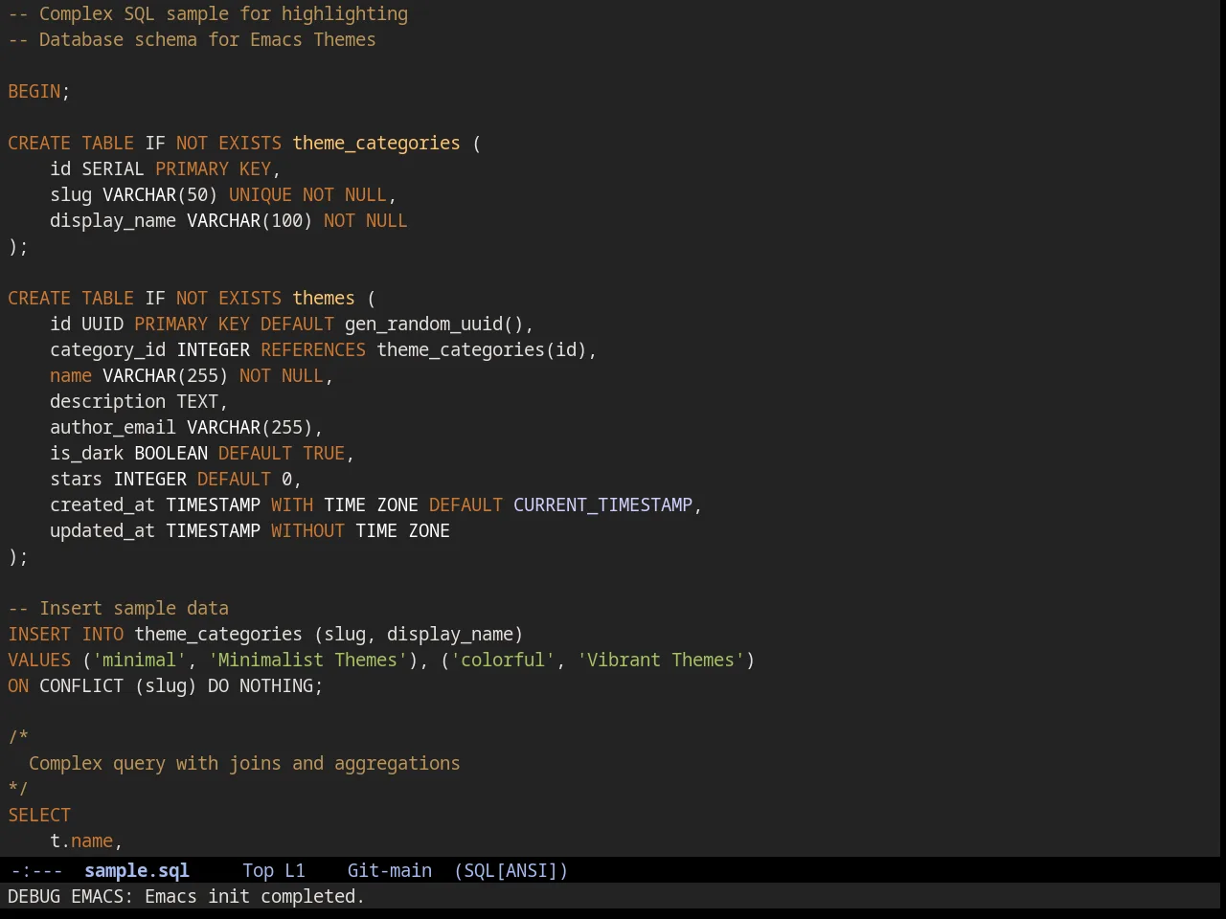Screen dimensions: 1226x919
Task: Click the sample.sql buffer name in mode line
Action: (136, 870)
